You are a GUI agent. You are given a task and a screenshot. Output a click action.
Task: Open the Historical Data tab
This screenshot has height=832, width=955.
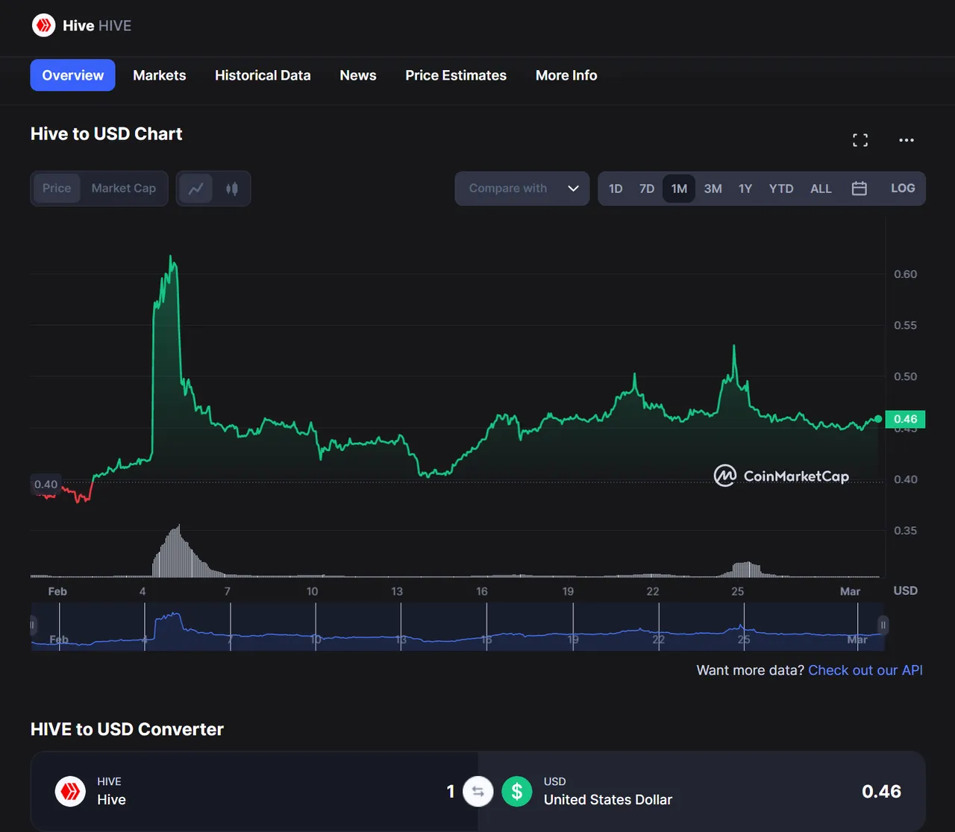[x=263, y=75]
